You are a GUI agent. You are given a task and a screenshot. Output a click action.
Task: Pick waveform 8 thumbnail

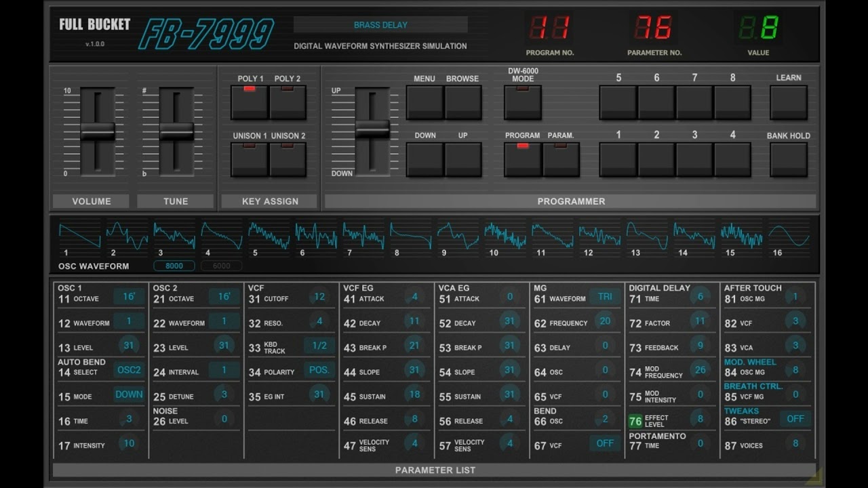pyautogui.click(x=411, y=235)
